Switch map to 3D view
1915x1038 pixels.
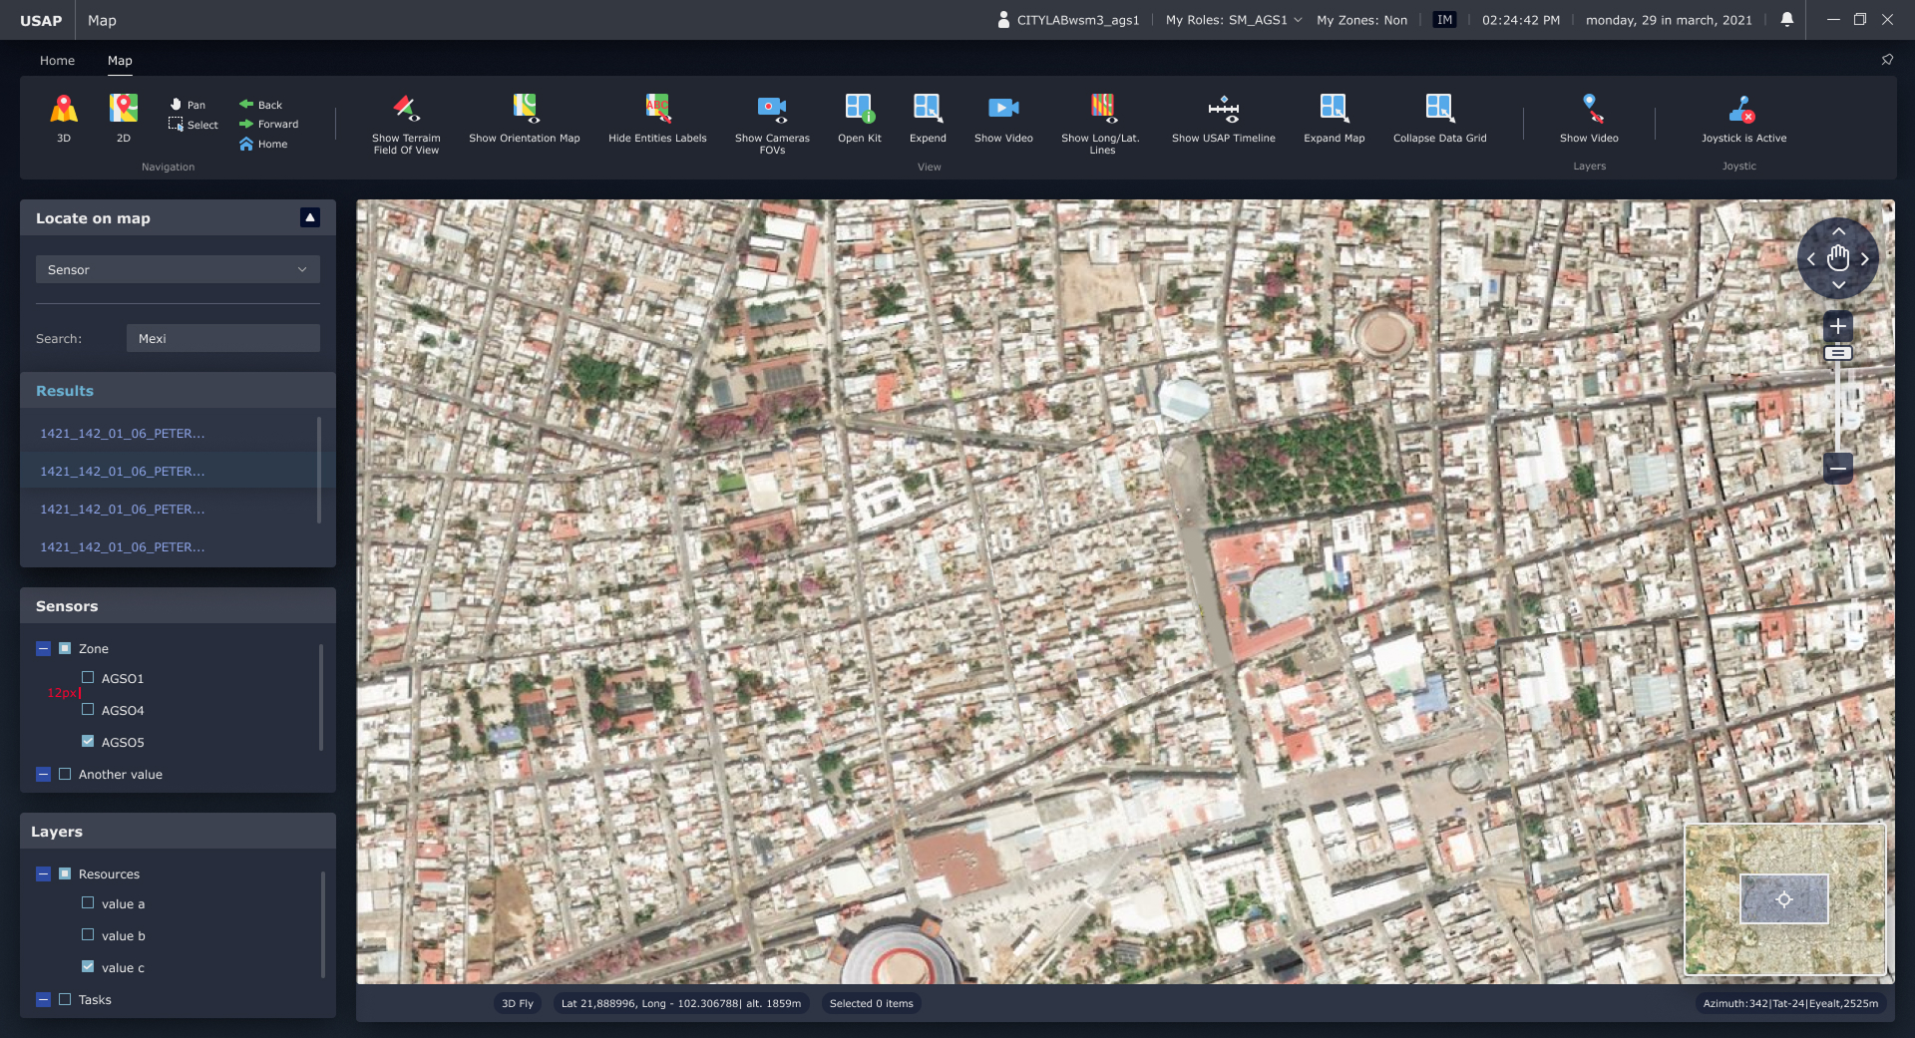(x=64, y=109)
